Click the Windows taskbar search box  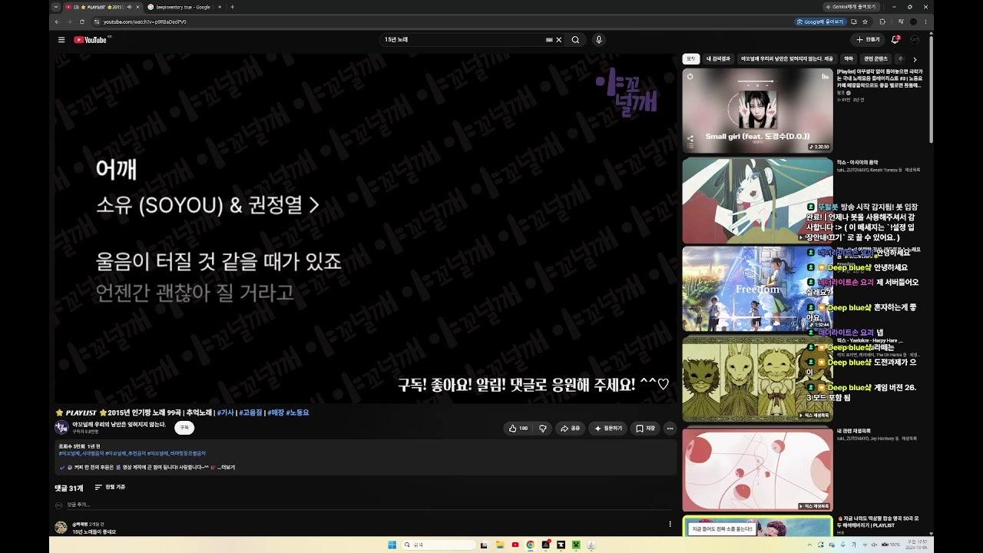coord(440,545)
